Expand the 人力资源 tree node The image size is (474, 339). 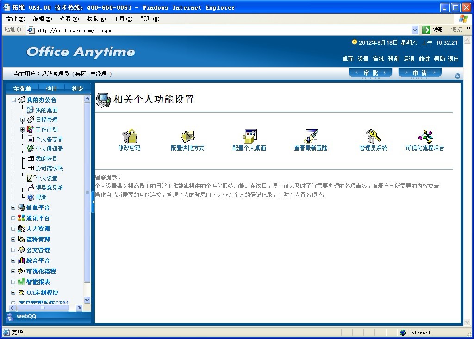[x=13, y=229]
